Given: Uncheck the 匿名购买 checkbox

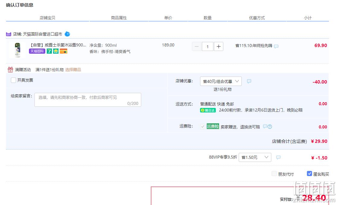Looking at the screenshot, I should click(309, 174).
